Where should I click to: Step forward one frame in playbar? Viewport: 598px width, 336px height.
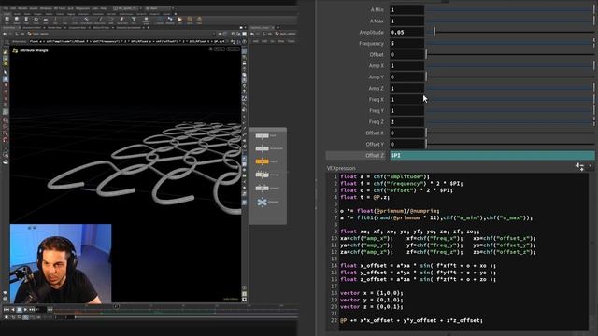pos(32,309)
